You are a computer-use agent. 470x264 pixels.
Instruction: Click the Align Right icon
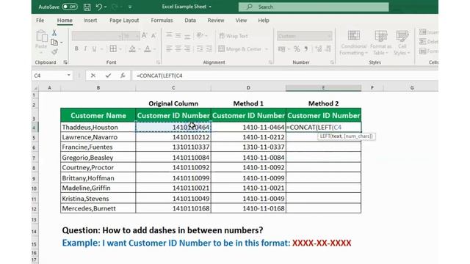tap(187, 48)
